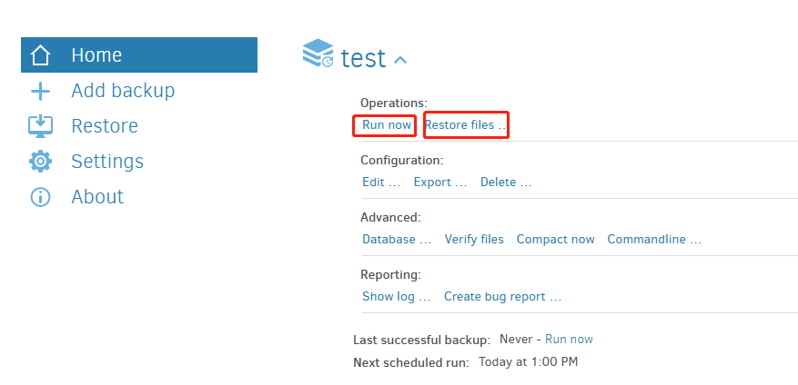Image resolution: width=798 pixels, height=385 pixels.
Task: Select Delete under Configuration
Action: coord(506,182)
